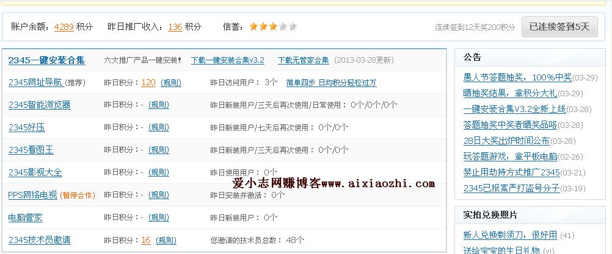
Task: Click the first gold credit star
Action: [253, 26]
